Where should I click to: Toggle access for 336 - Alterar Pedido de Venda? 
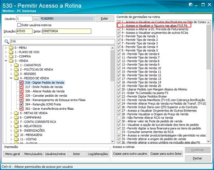point(21,91)
